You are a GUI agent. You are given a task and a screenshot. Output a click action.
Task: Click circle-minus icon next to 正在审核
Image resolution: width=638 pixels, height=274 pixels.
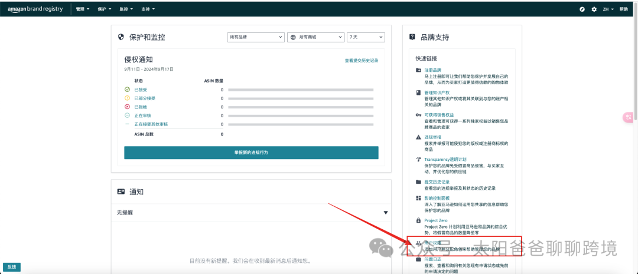pos(127,115)
